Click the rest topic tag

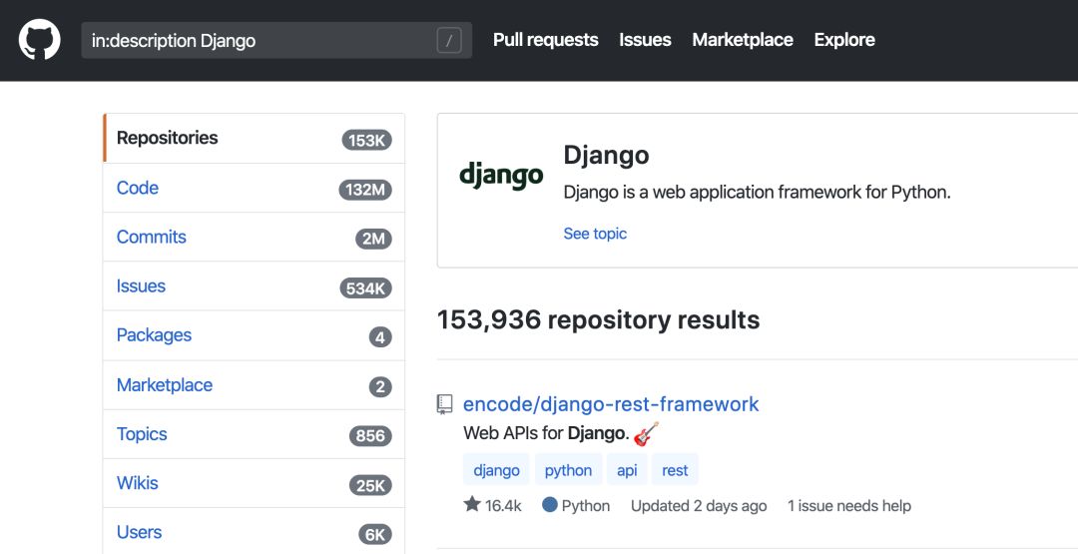point(675,470)
